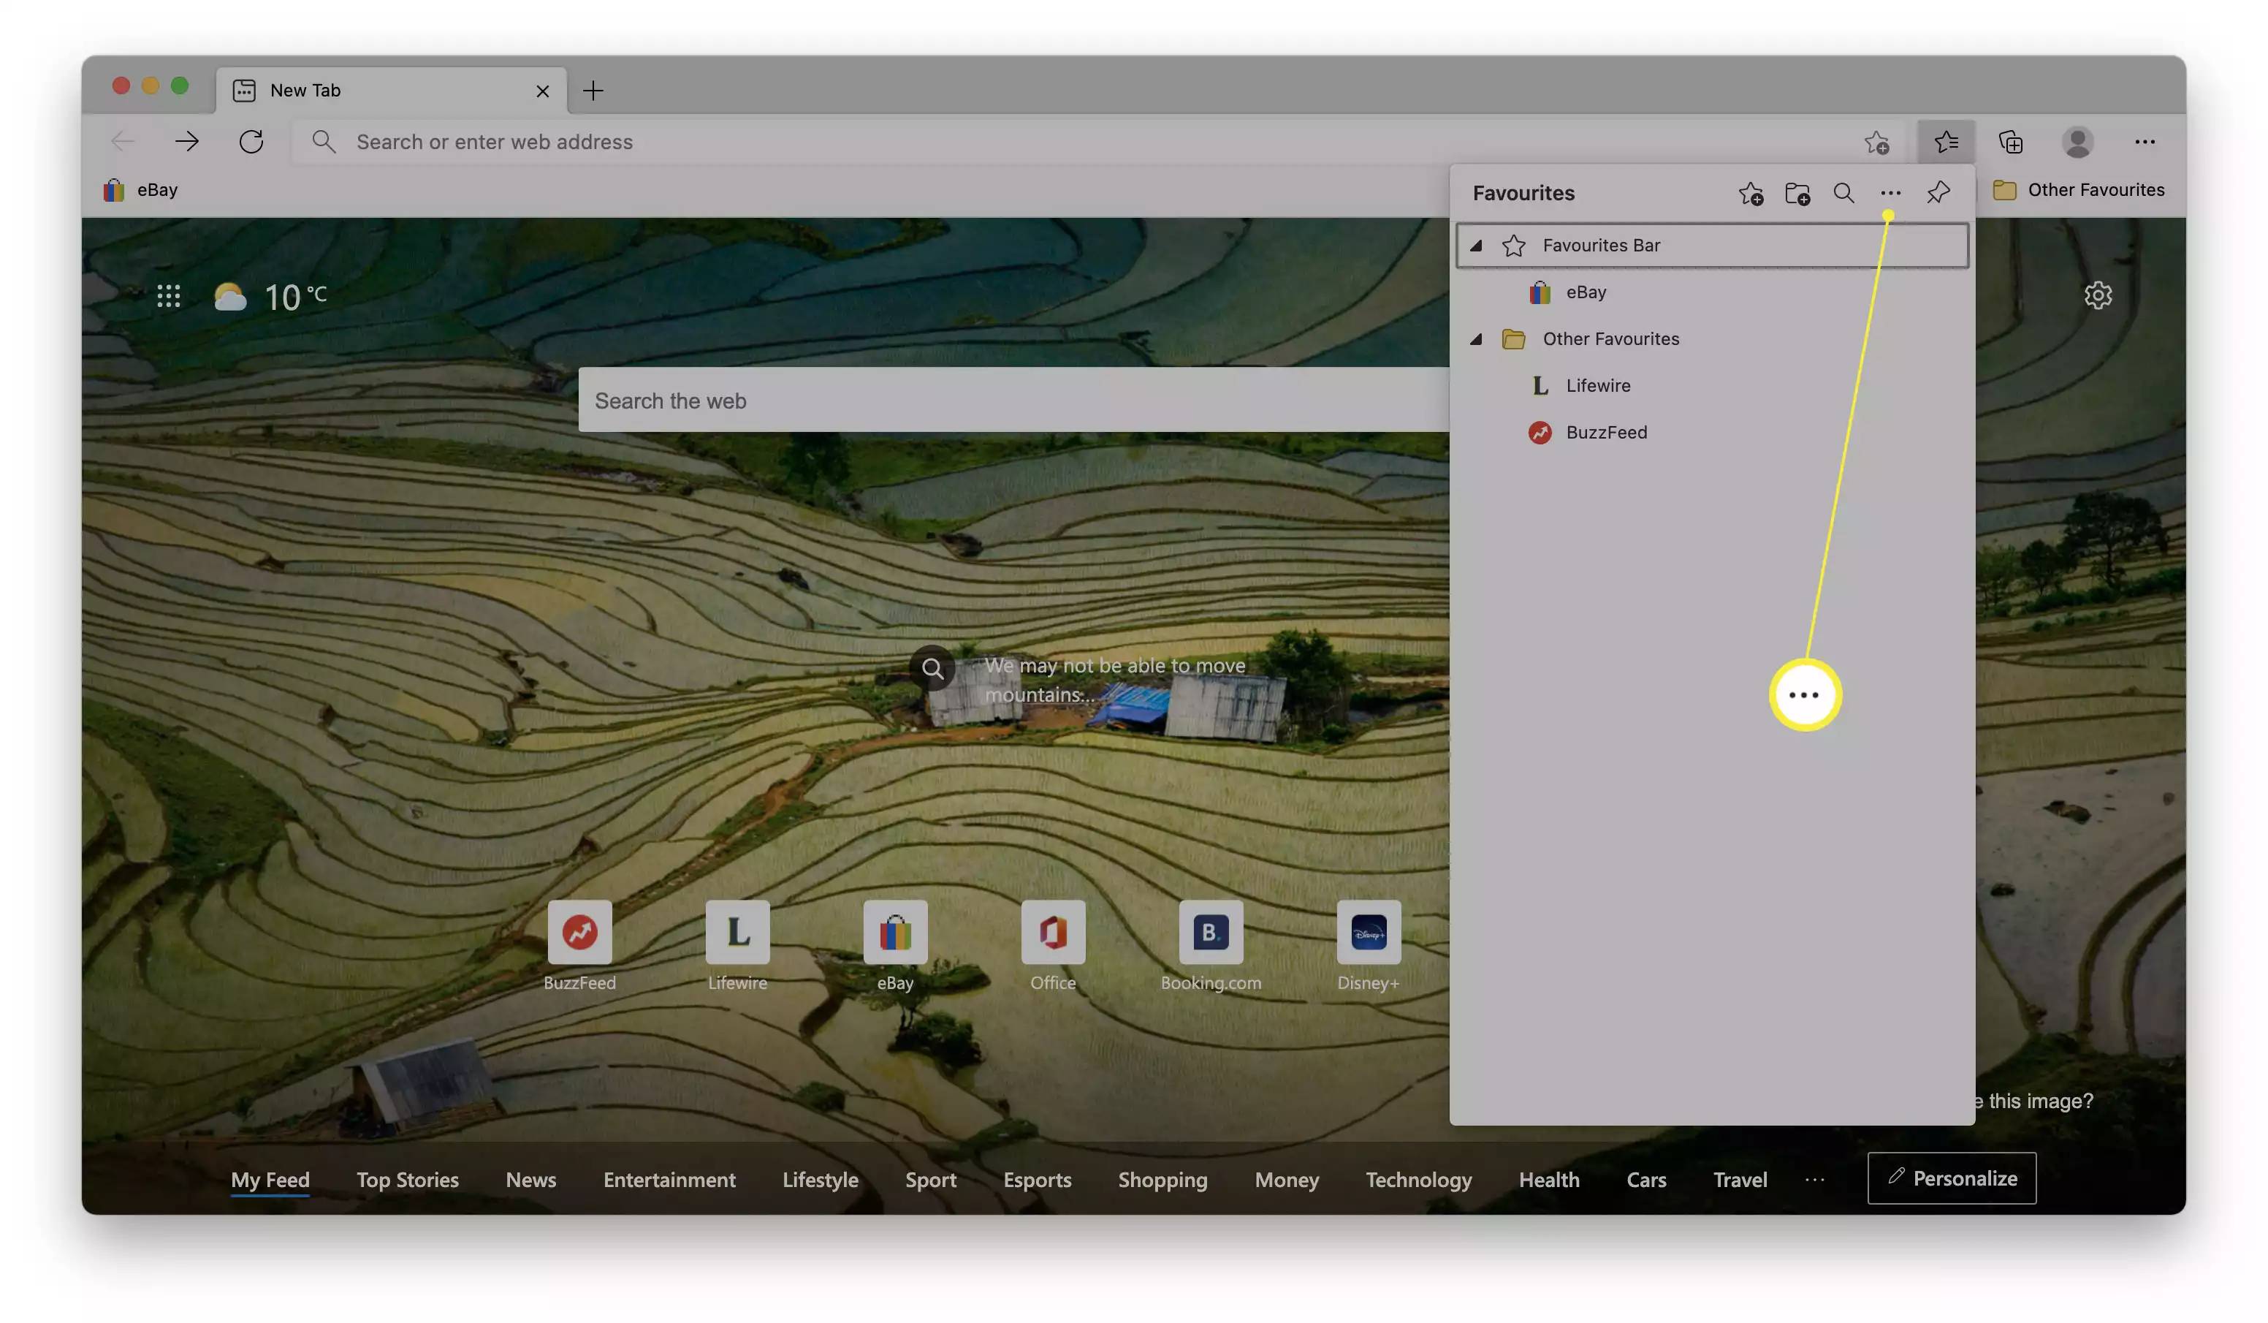Image resolution: width=2268 pixels, height=1323 pixels.
Task: Click the Personalize button on homepage
Action: click(x=1952, y=1178)
